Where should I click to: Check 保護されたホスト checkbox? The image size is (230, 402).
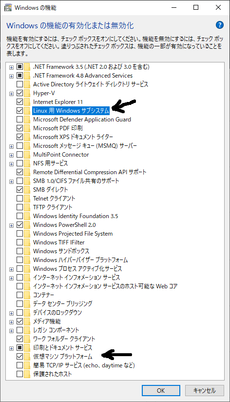coord(19,374)
